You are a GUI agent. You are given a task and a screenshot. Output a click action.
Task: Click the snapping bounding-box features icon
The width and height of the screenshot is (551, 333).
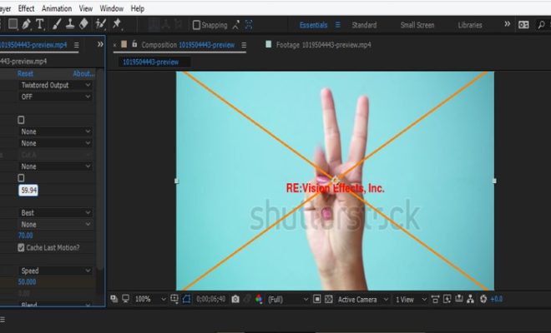(249, 25)
